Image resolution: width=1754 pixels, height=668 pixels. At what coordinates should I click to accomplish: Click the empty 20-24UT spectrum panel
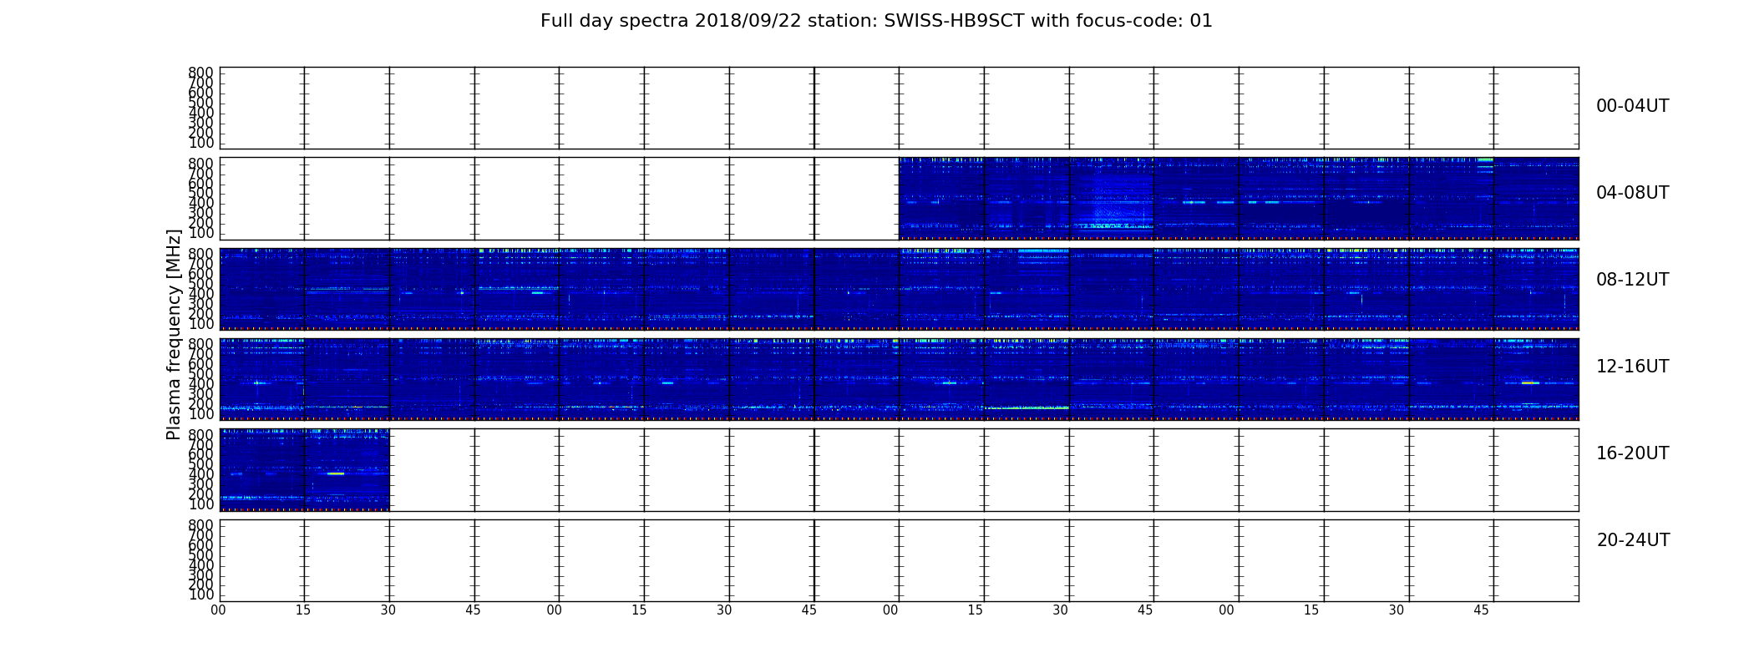coord(899,560)
